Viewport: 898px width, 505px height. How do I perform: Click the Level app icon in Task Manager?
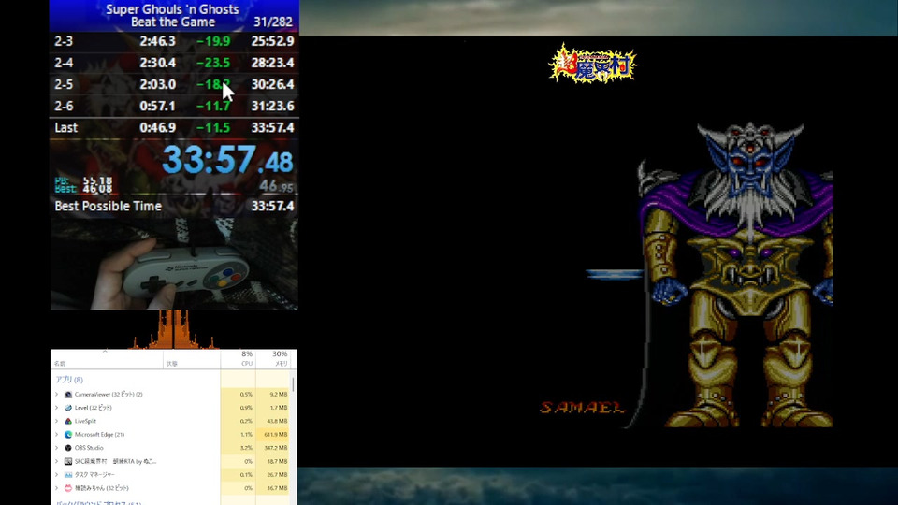coord(68,408)
